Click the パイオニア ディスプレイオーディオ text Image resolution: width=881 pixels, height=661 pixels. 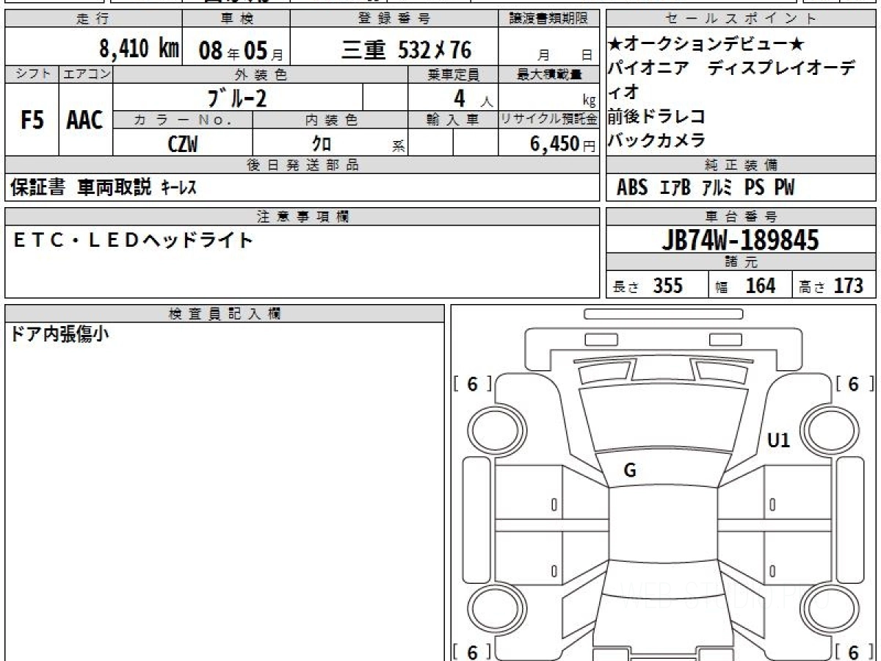pos(732,79)
